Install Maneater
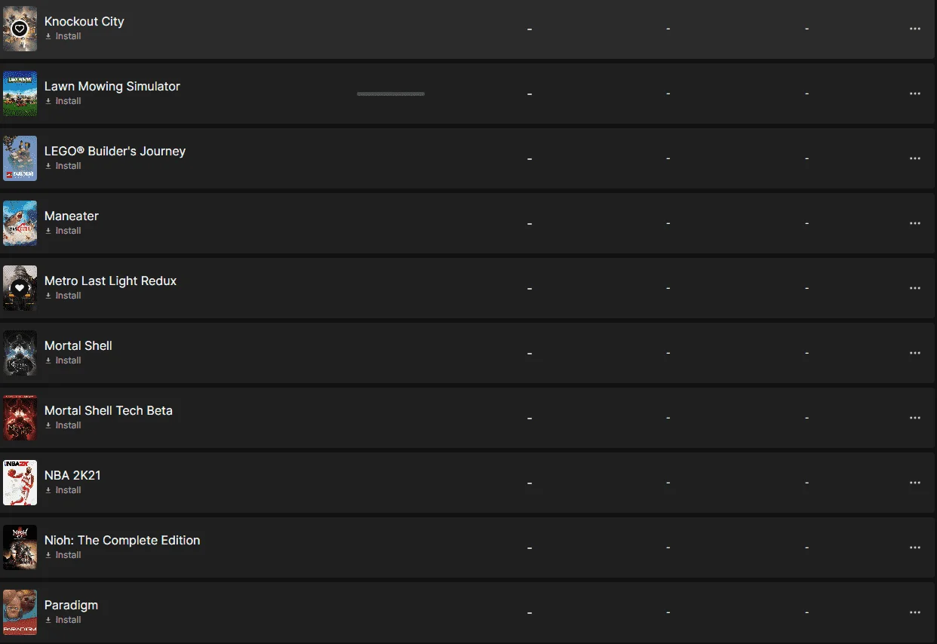 (63, 231)
